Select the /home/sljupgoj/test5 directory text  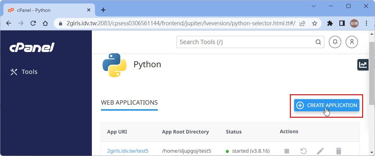pos(186,151)
